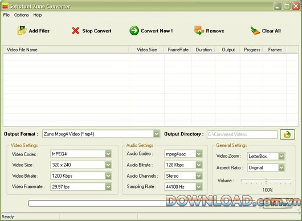Viewport: 302px width, 221px height.
Task: Expand the Video Zoom dropdown
Action: click(x=281, y=156)
